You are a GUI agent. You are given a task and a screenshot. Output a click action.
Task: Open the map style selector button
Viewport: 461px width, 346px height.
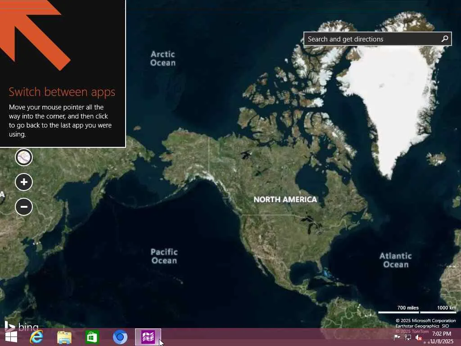pos(24,157)
